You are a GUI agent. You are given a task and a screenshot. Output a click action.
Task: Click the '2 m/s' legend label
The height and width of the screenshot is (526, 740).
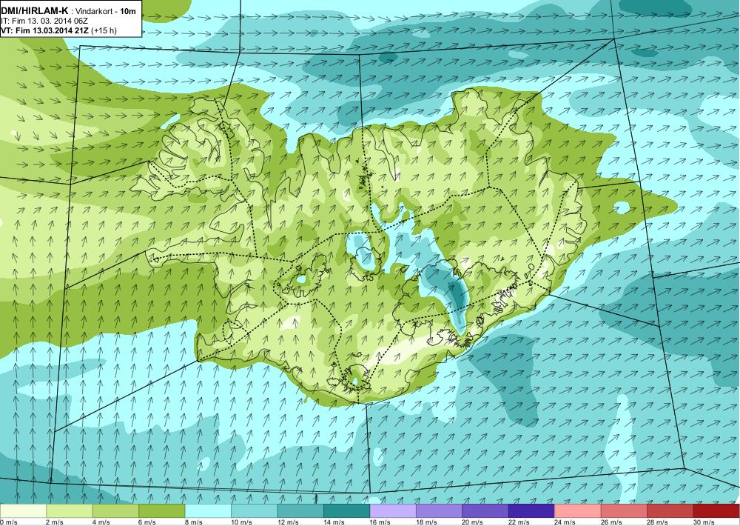[55, 522]
